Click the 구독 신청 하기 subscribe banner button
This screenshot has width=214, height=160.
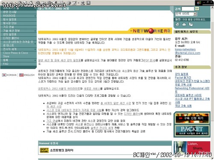click(x=192, y=118)
